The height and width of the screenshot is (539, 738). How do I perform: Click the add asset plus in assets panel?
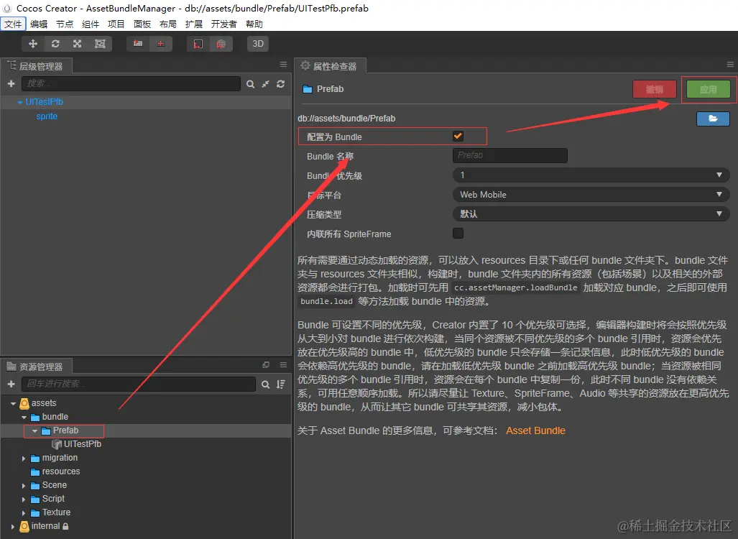(11, 384)
